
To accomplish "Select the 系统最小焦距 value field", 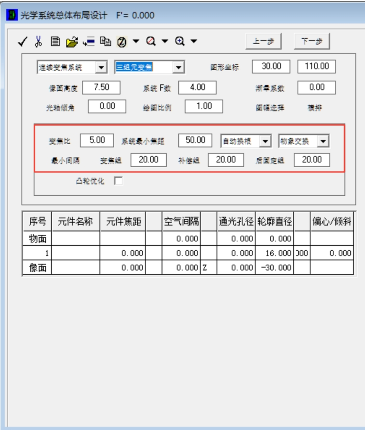I will [195, 140].
